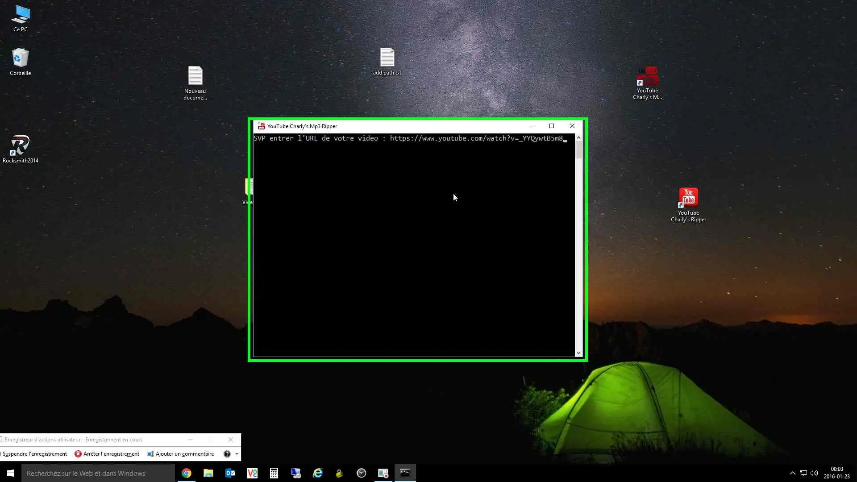Click Arrêter l'enregistrement button
The image size is (857, 482).
pyautogui.click(x=107, y=454)
